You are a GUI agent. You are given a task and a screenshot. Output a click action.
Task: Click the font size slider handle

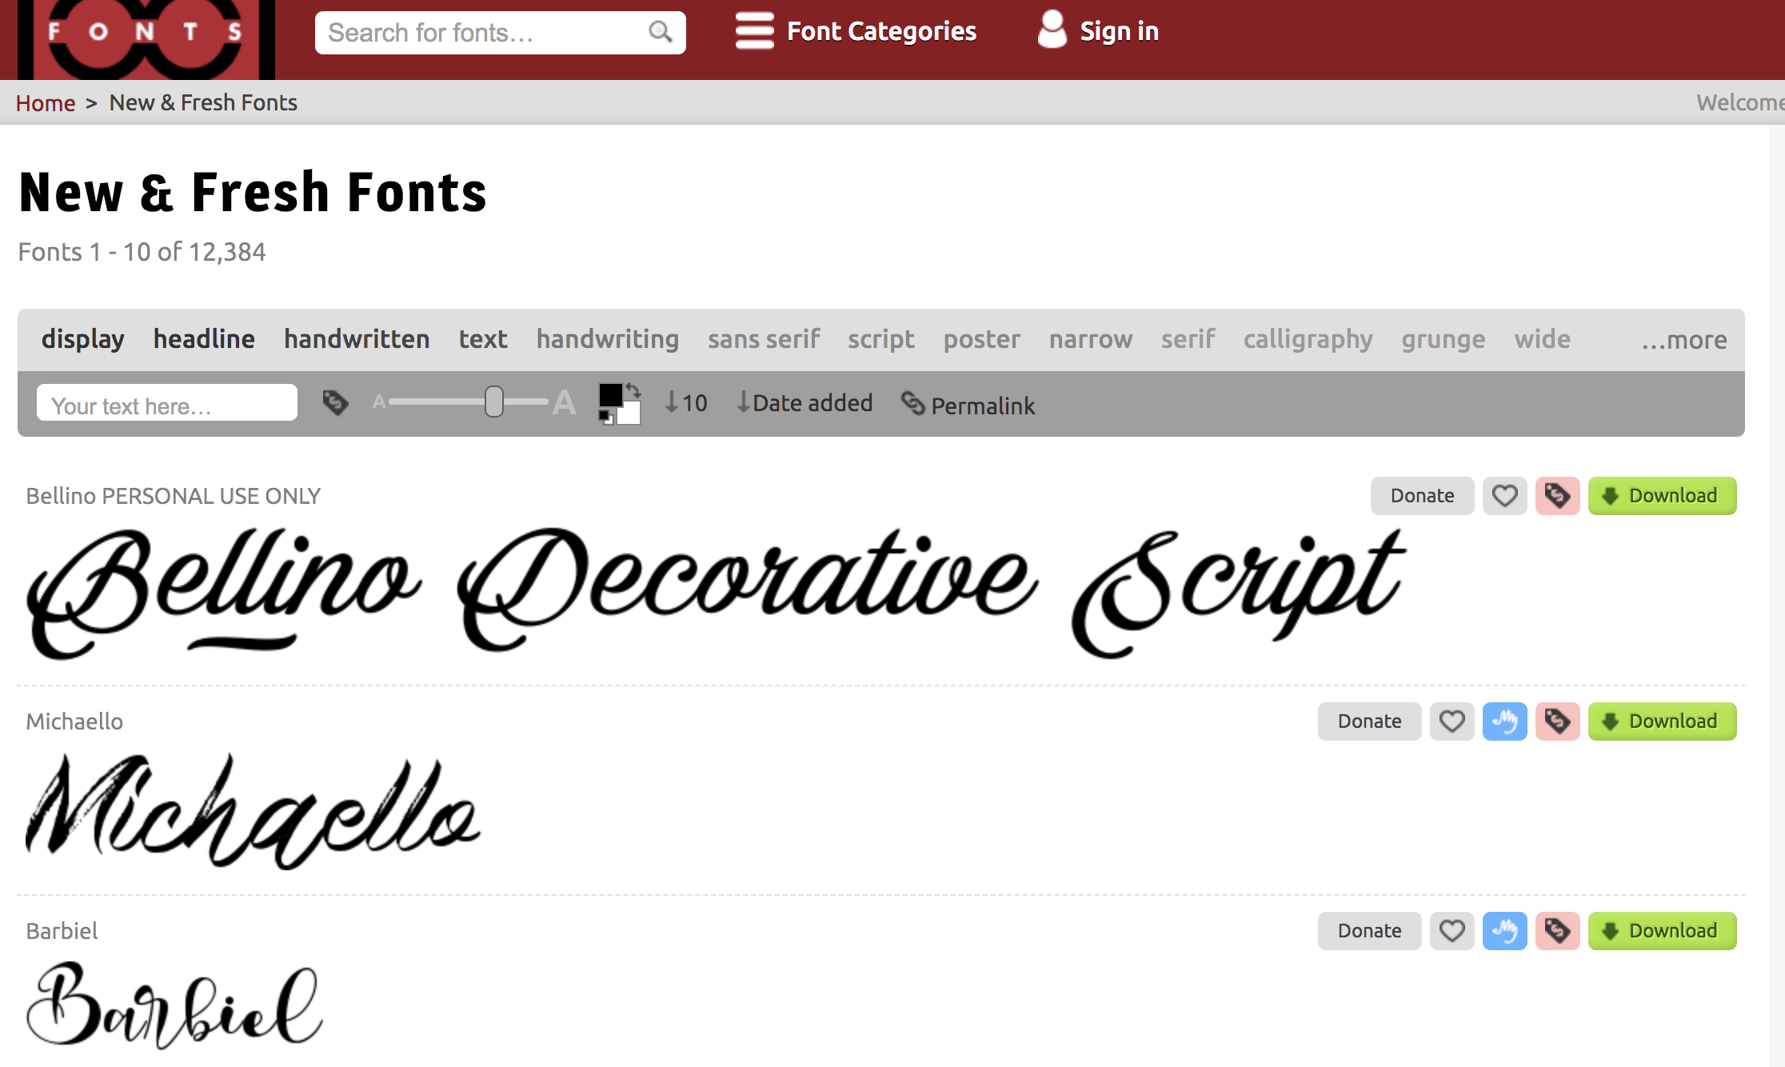coord(494,402)
